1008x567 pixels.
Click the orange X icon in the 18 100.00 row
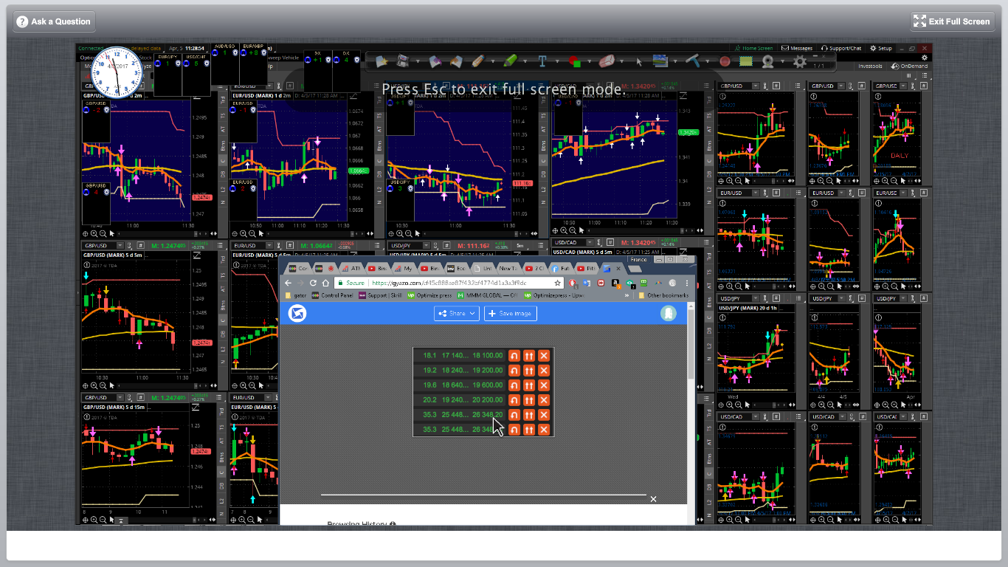[x=544, y=356]
